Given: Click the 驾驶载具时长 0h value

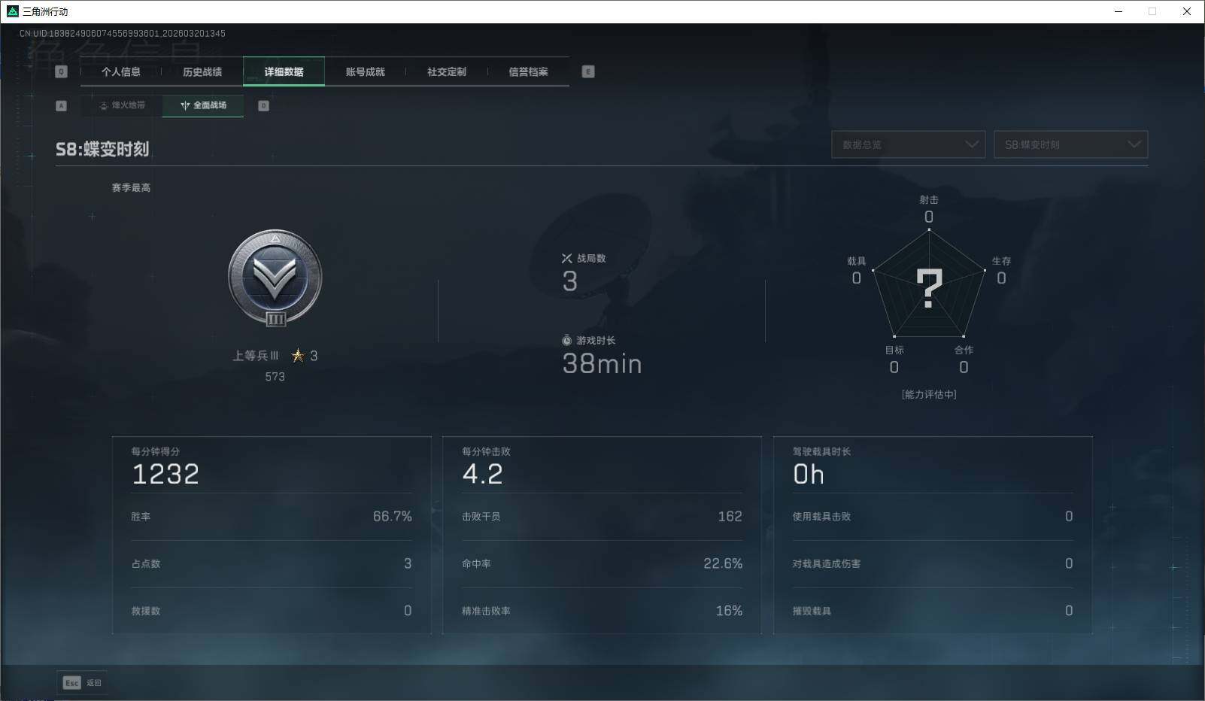Looking at the screenshot, I should 809,475.
